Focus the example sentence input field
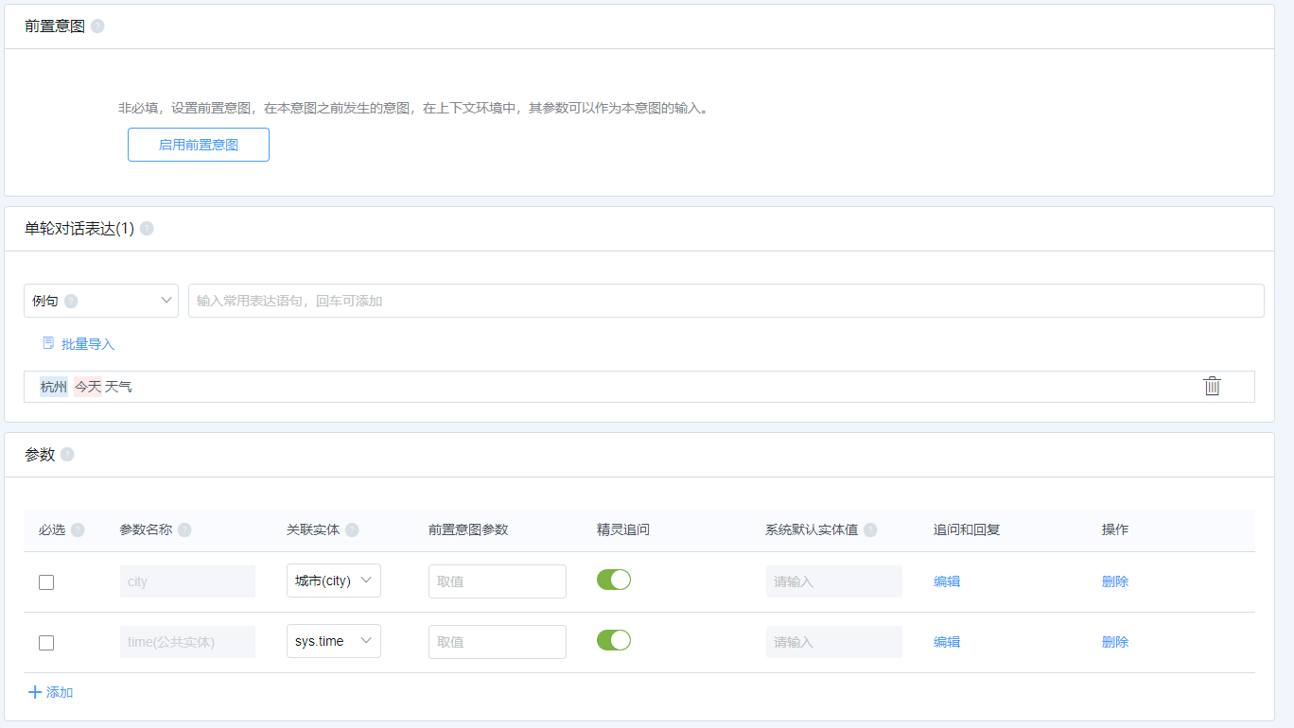The image size is (1294, 728). click(x=726, y=301)
